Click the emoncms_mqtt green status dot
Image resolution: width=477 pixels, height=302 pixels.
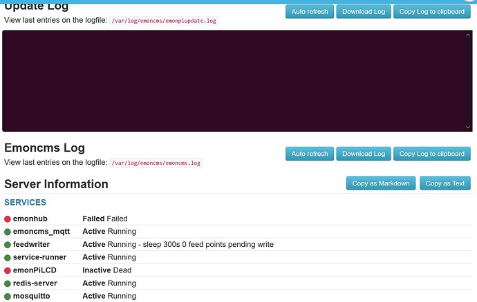8,232
